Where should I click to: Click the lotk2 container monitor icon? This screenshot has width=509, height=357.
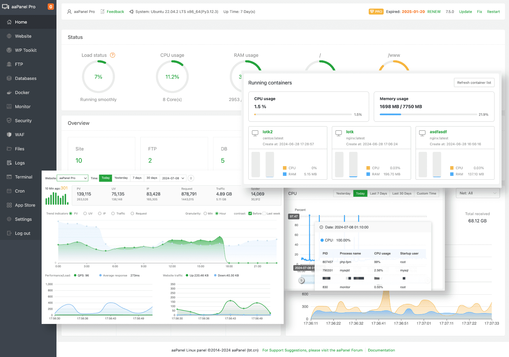pos(255,133)
